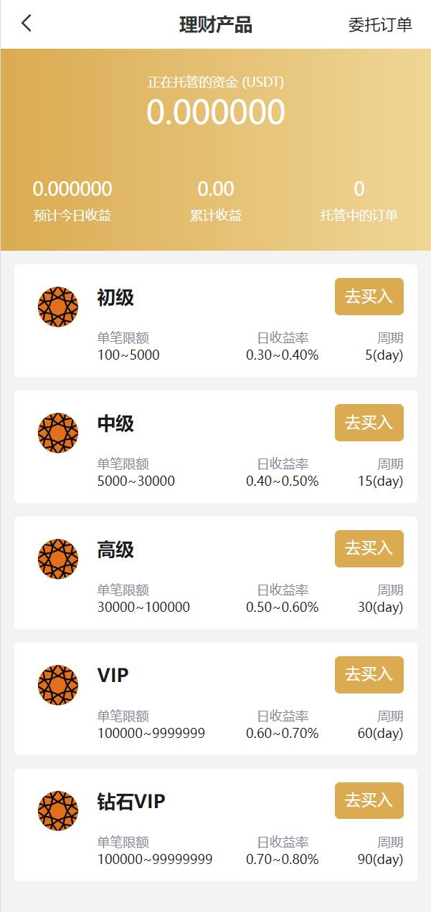
Task: Select the 钻石VIP product title
Action: [131, 801]
